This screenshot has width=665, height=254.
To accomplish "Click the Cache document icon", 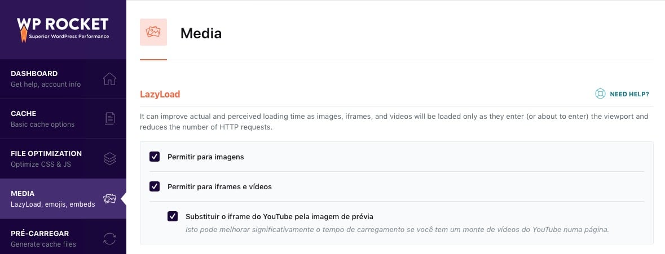I will coord(110,119).
